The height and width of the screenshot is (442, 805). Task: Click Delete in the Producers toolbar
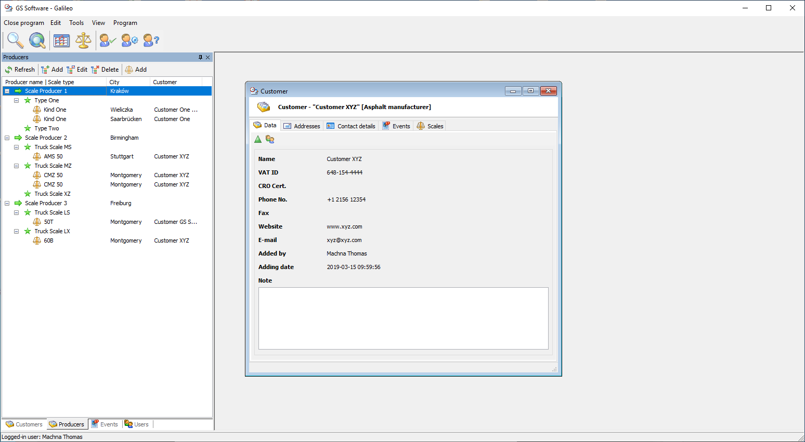(x=105, y=70)
